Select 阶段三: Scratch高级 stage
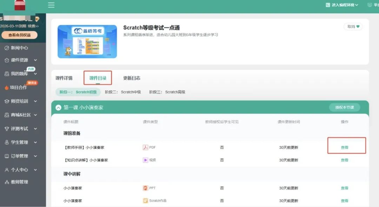 [167, 92]
